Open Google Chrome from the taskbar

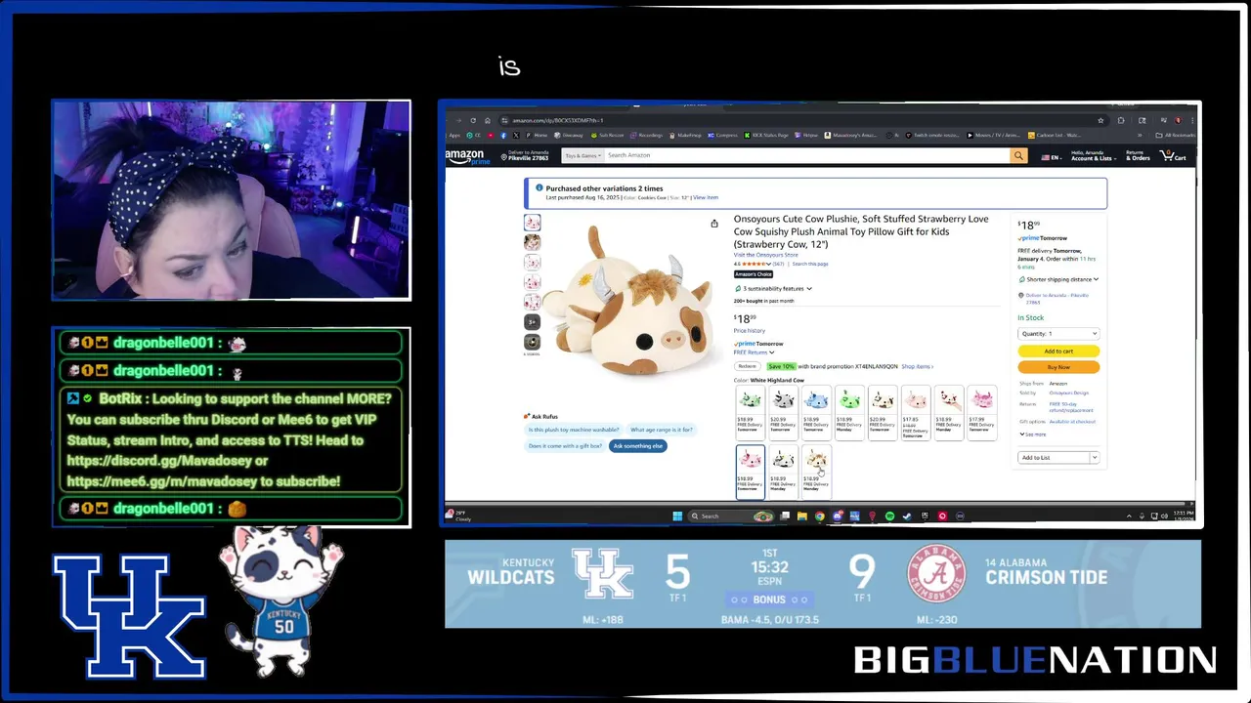pos(820,516)
